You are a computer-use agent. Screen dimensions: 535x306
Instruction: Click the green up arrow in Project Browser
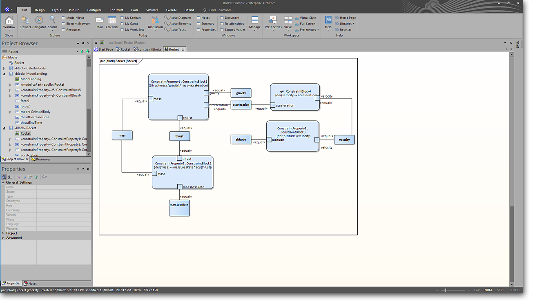pyautogui.click(x=82, y=52)
